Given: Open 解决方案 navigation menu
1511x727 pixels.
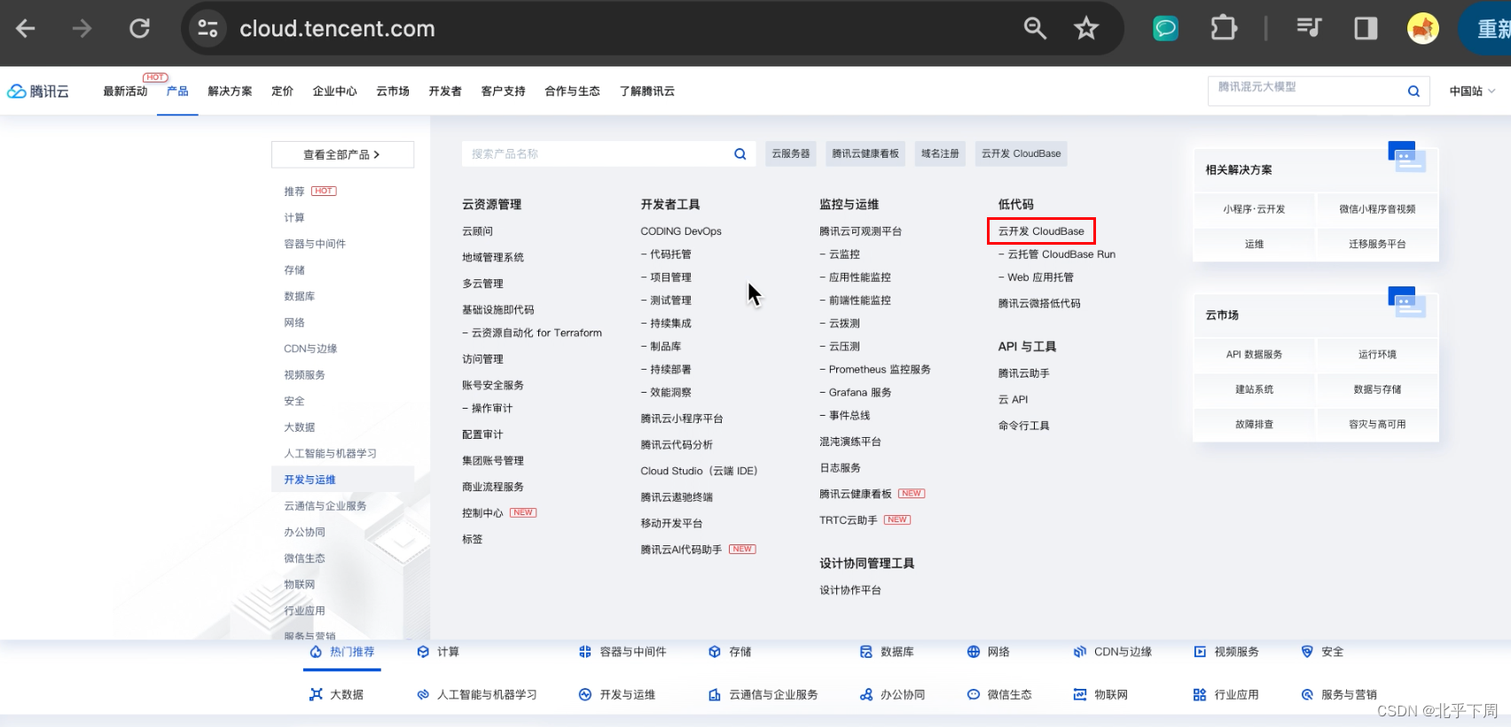Looking at the screenshot, I should point(230,91).
